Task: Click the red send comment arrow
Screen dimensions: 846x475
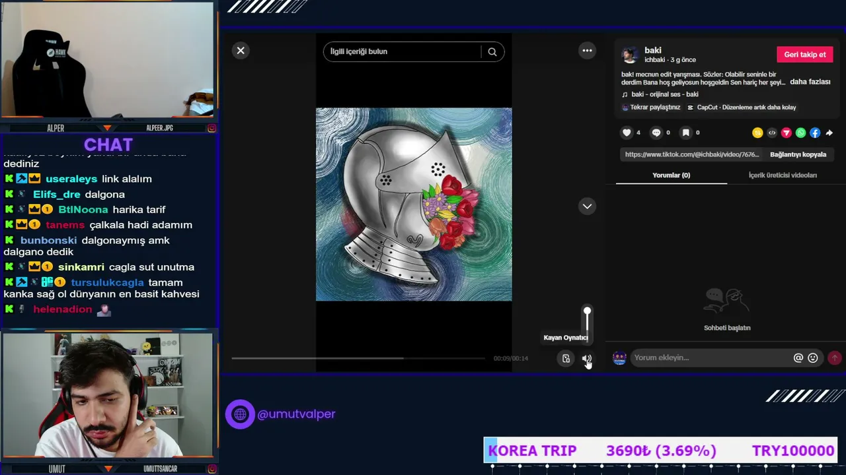Action: tap(835, 358)
